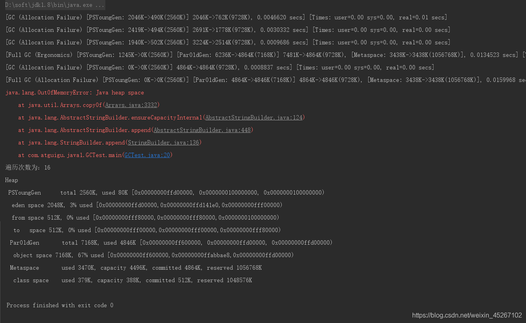Image resolution: width=526 pixels, height=323 pixels.
Task: Click the ParOldGen total 7168K line
Action: [171, 243]
